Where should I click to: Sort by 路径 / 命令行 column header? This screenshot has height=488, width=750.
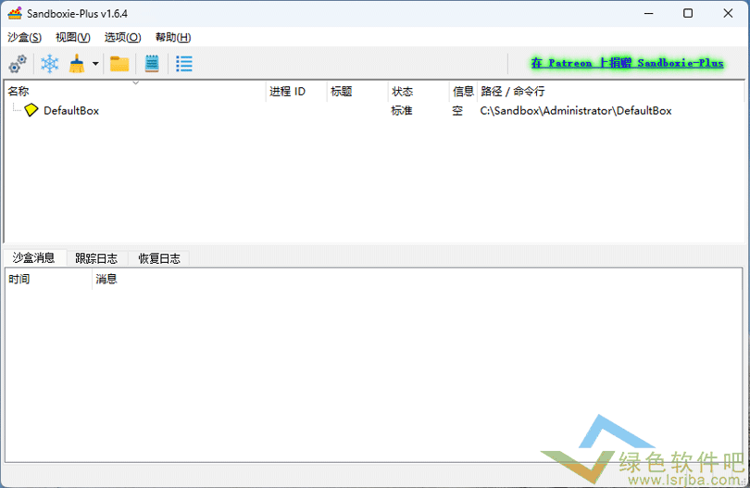coord(610,91)
